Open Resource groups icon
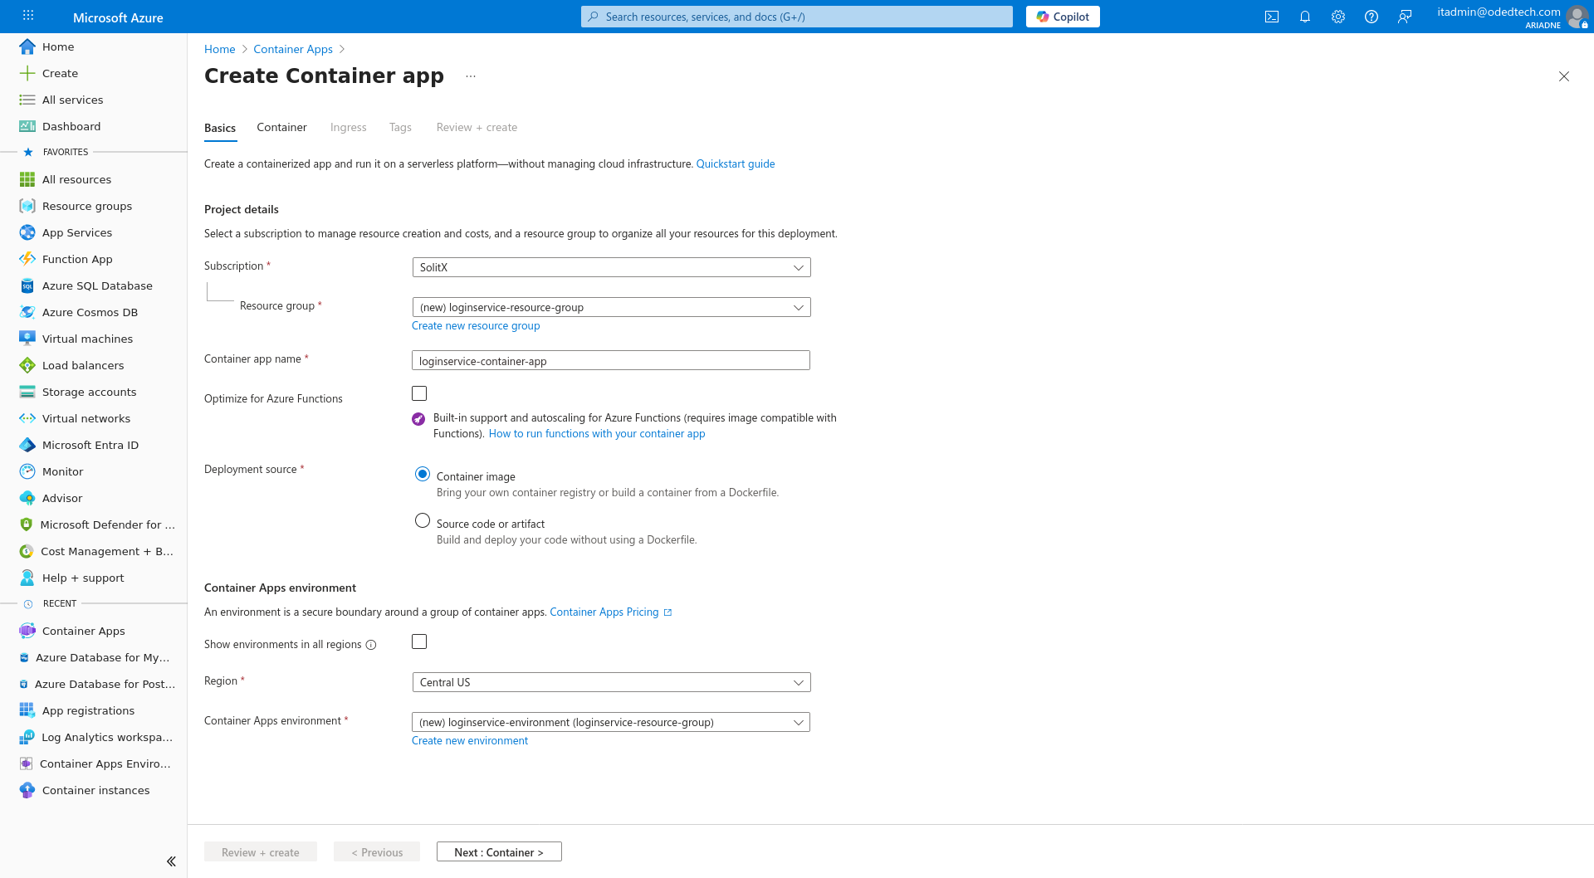 27,206
